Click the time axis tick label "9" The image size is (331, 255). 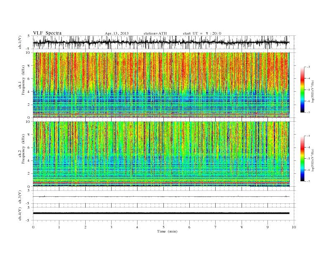tap(267, 227)
